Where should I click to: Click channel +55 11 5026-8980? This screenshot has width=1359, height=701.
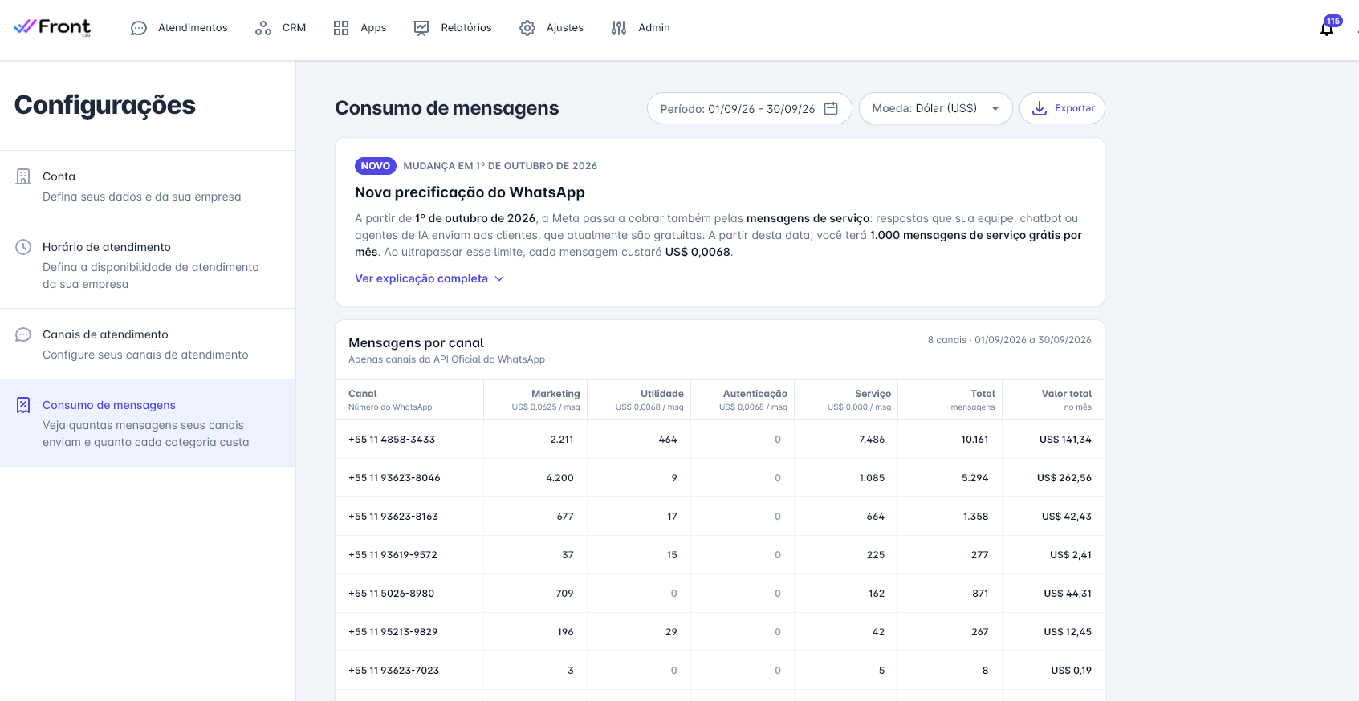(x=391, y=594)
